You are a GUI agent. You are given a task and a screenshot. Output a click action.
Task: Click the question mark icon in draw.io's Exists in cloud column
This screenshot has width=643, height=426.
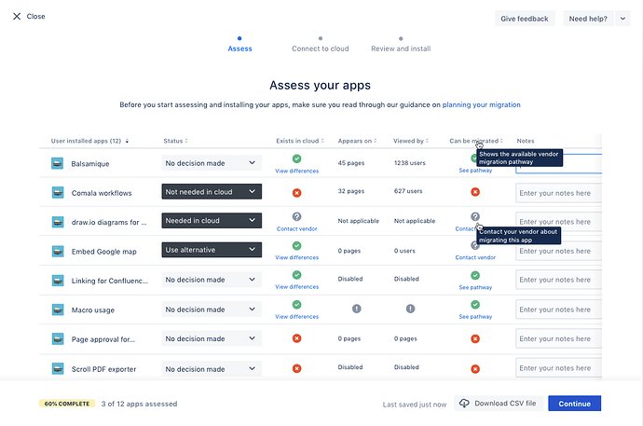[296, 216]
